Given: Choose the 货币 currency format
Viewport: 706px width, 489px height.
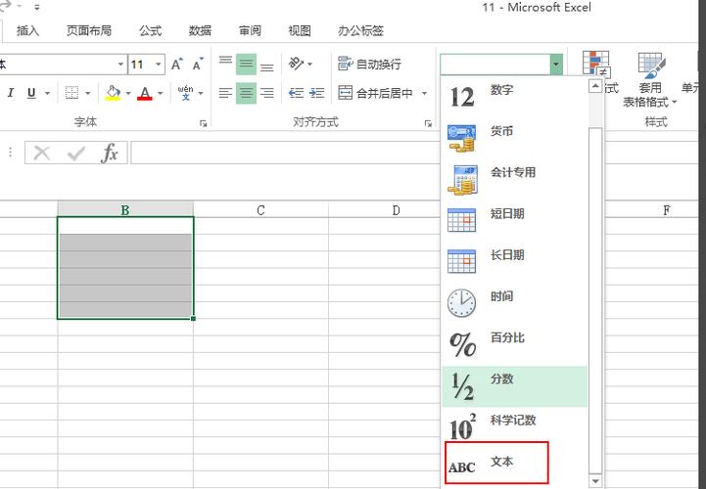Looking at the screenshot, I should pos(515,139).
